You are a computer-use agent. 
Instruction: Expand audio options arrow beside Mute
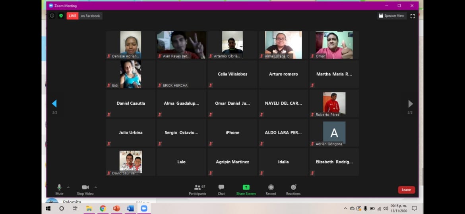[x=68, y=187]
